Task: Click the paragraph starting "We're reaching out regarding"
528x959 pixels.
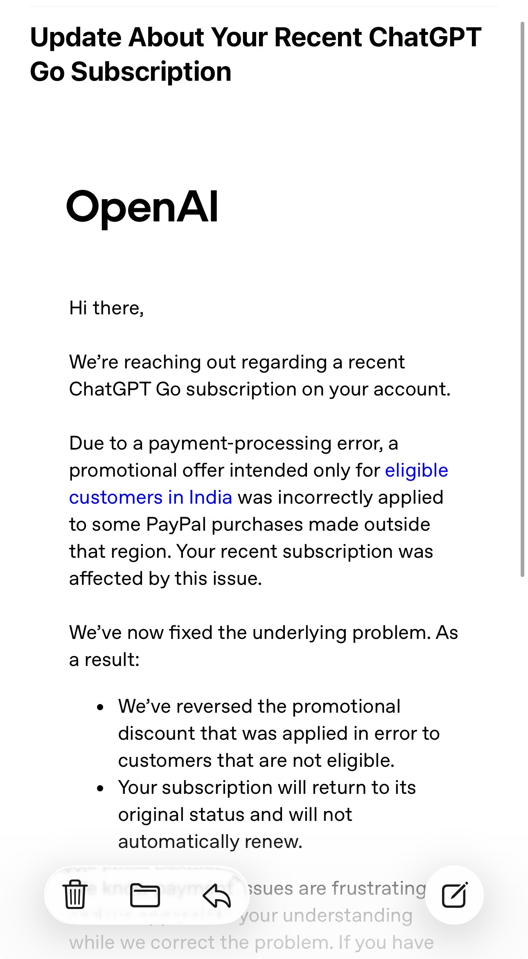Action: (260, 376)
